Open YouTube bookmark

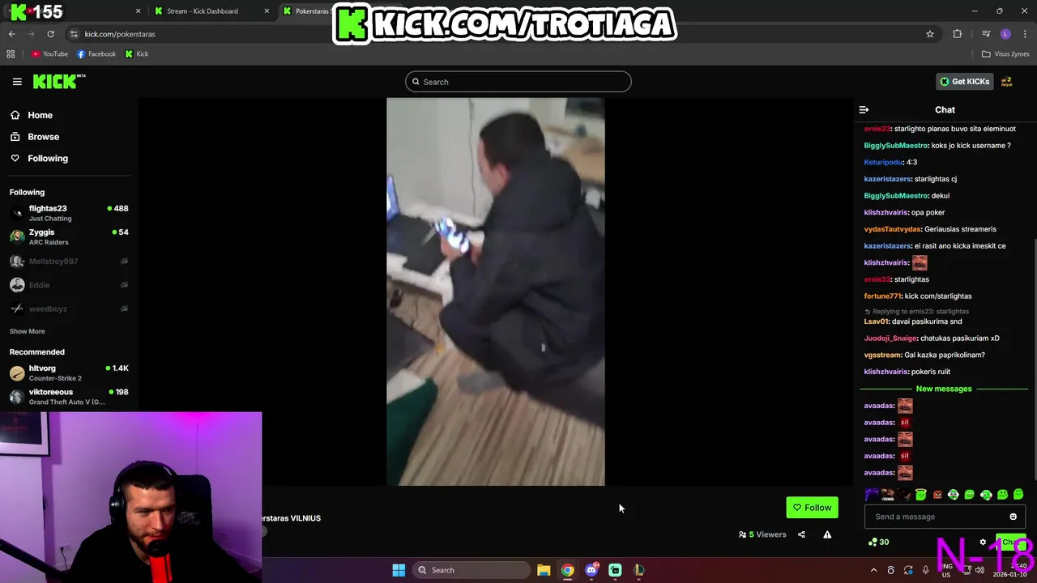[x=49, y=54]
